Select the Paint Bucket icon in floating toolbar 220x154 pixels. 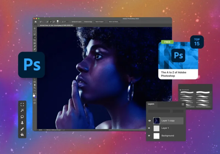coord(22,135)
